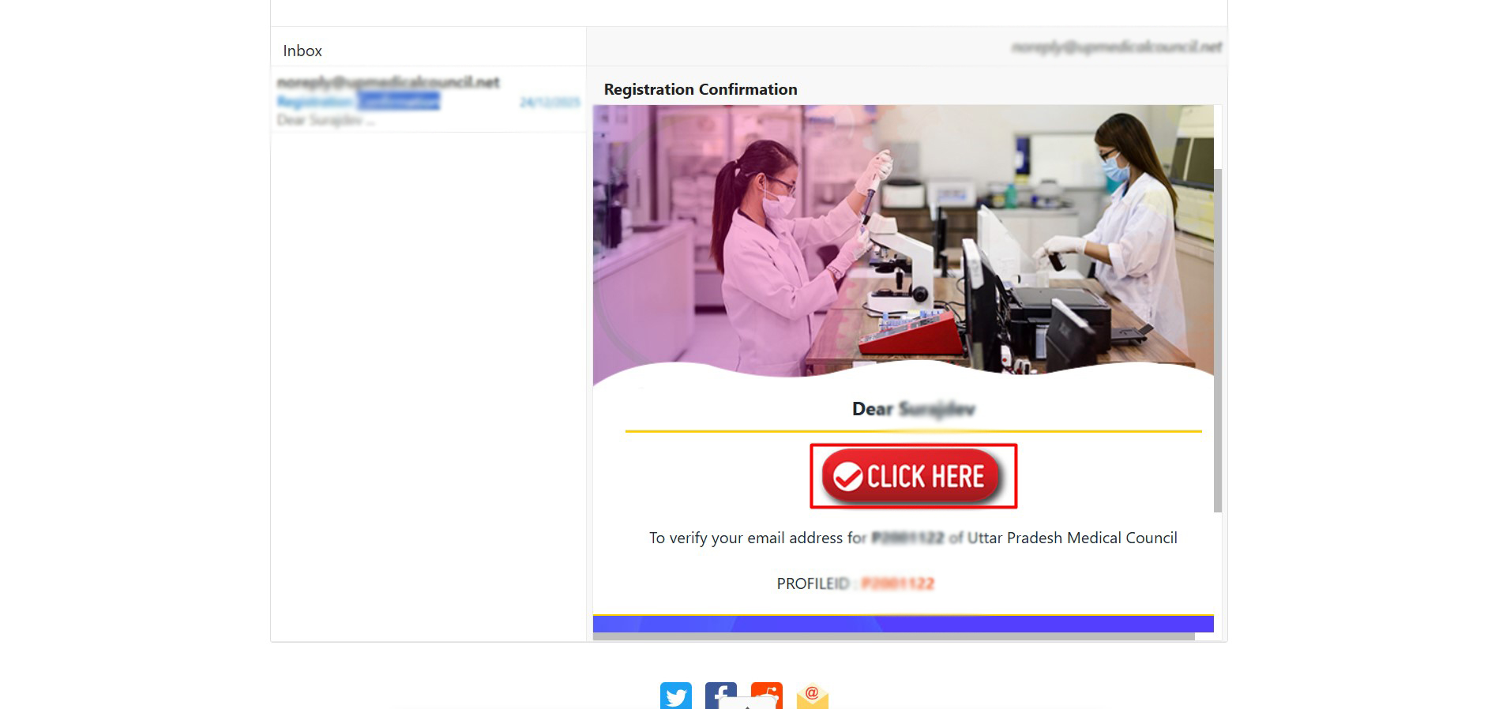
Task: Click the blurred sender address in the header
Action: 1117,47
